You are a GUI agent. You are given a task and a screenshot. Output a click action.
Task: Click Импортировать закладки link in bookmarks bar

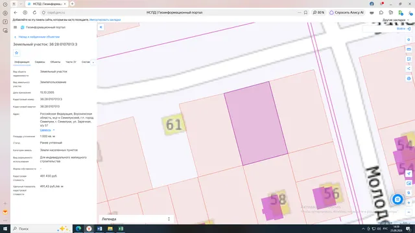click(x=105, y=20)
